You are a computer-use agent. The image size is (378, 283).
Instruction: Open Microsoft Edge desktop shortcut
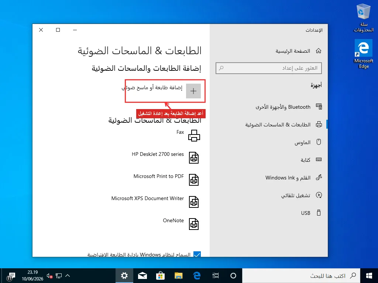[x=364, y=55]
